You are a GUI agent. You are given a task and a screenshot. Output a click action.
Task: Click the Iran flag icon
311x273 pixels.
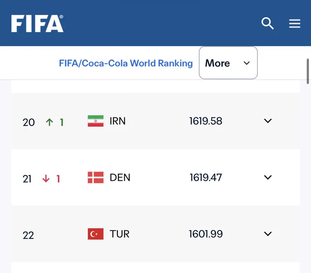click(x=96, y=121)
